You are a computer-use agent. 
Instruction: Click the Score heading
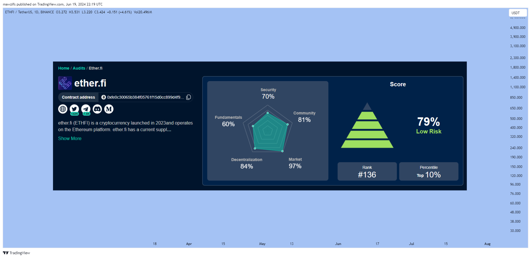click(398, 84)
